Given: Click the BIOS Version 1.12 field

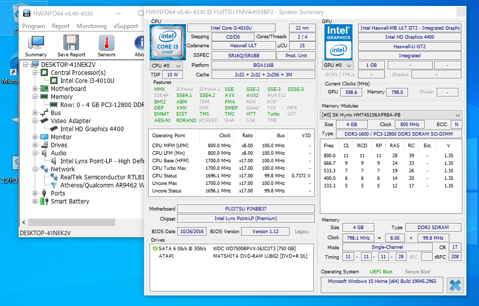Looking at the screenshot, I should click(x=265, y=231).
